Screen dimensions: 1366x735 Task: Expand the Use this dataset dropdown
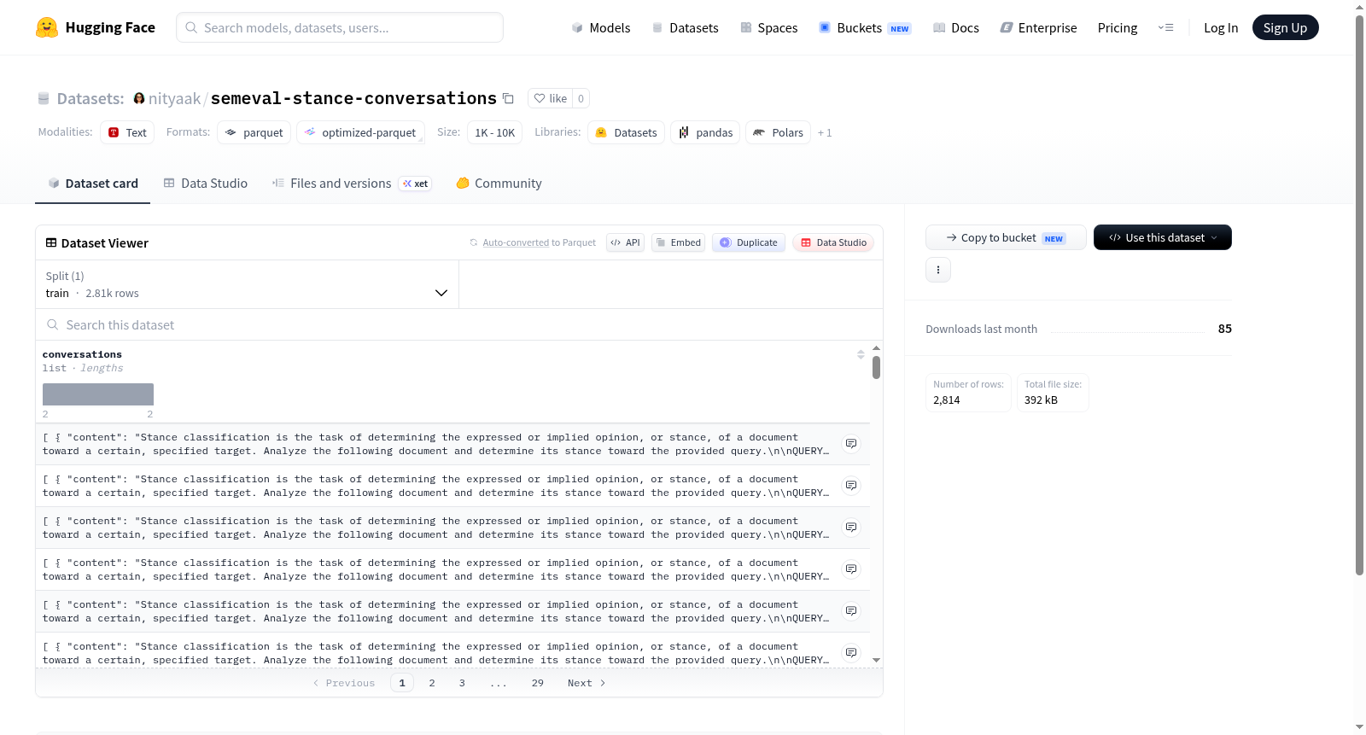pyautogui.click(x=1163, y=237)
